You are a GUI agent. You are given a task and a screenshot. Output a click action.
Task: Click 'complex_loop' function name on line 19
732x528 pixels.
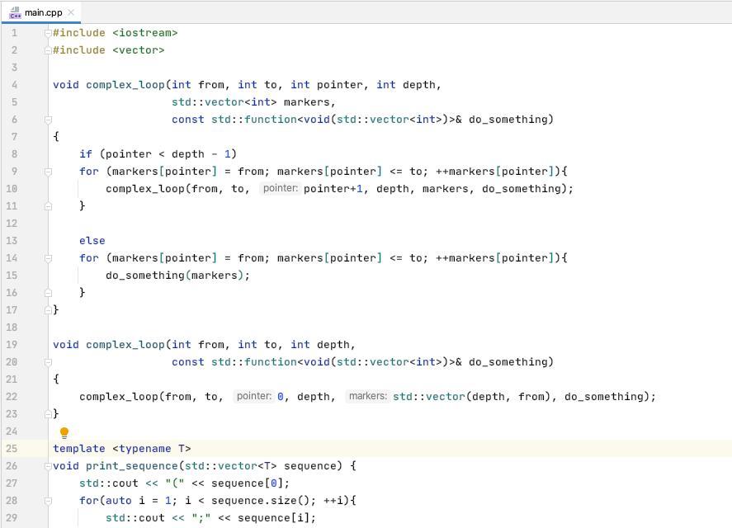(x=125, y=345)
